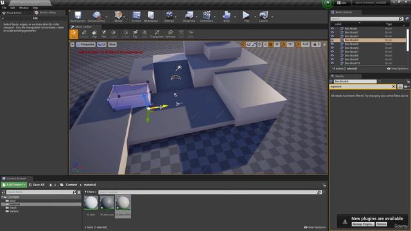Click Manage Plugins in notification
411x231 pixels.
363,224
